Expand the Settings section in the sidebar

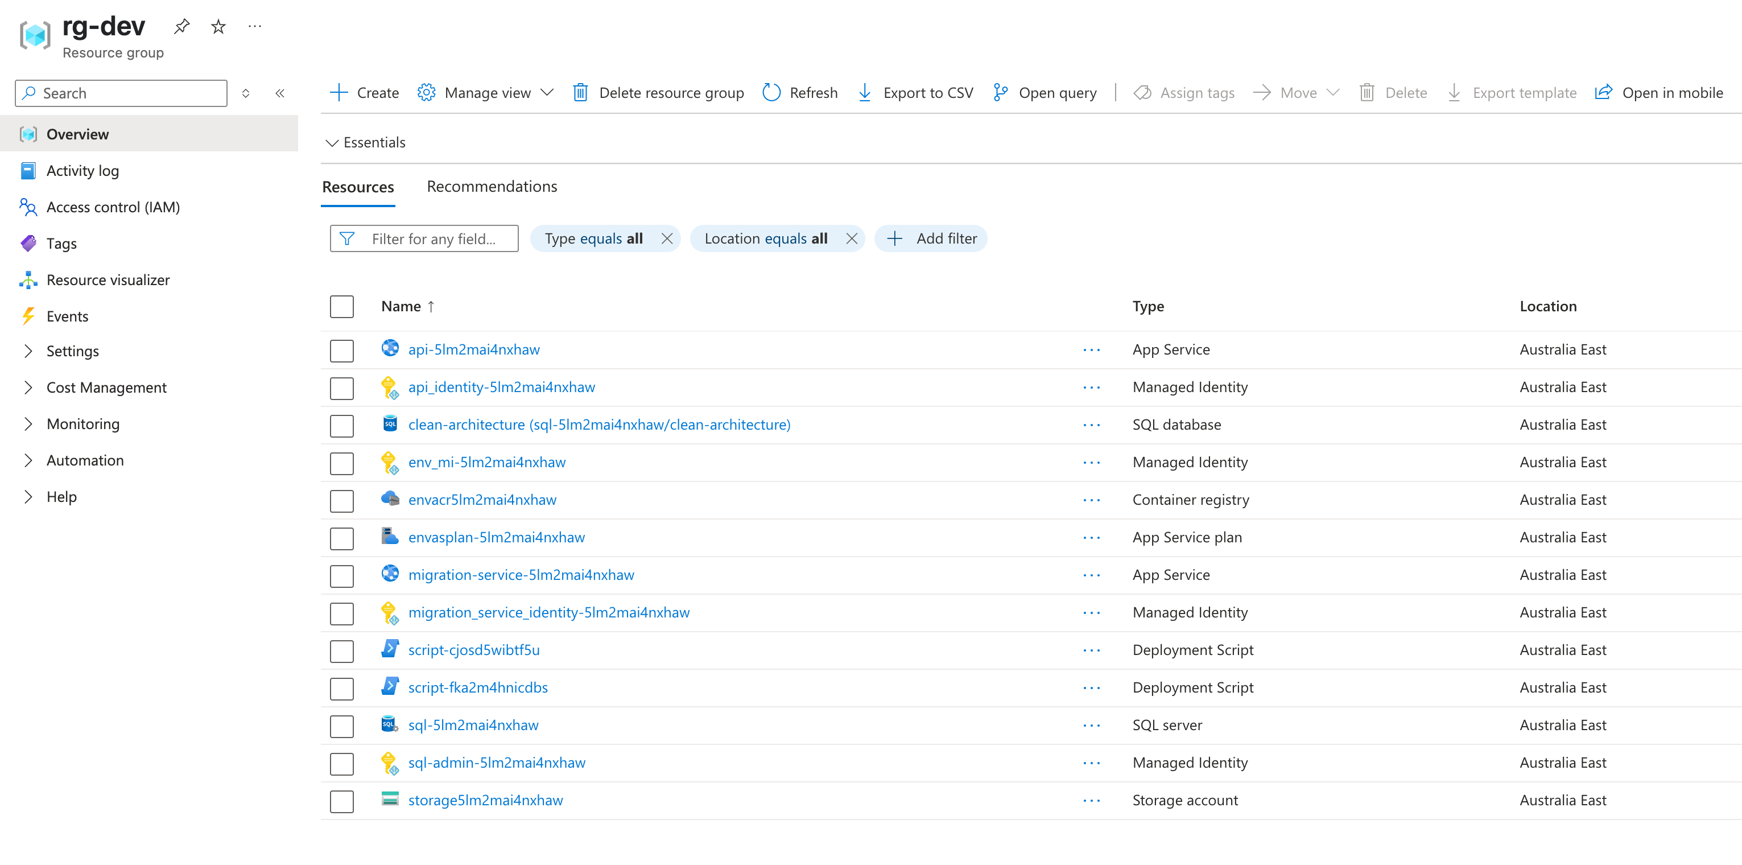click(72, 351)
